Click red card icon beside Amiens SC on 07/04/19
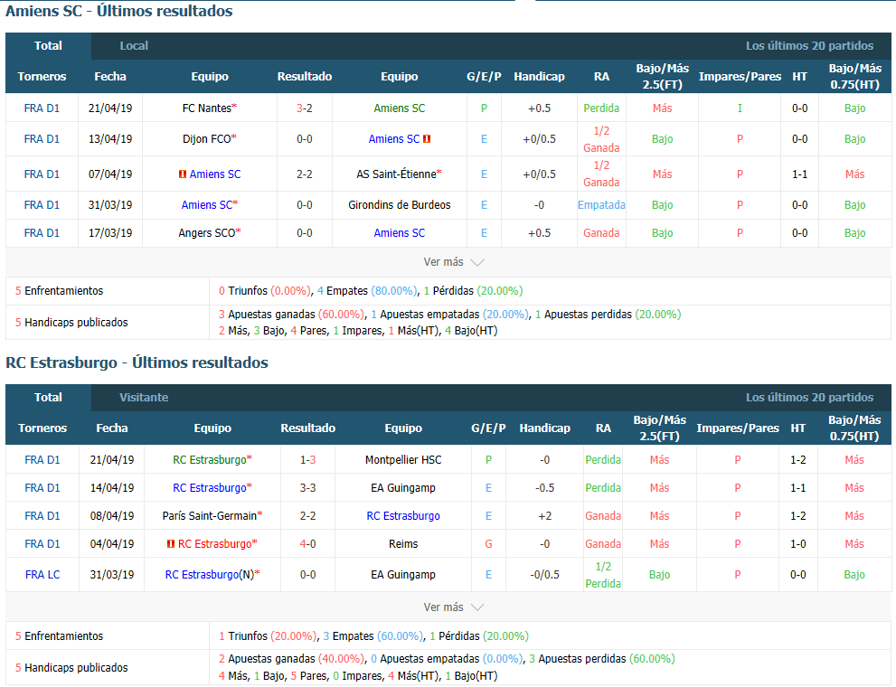Image resolution: width=896 pixels, height=687 pixels. coord(183,174)
